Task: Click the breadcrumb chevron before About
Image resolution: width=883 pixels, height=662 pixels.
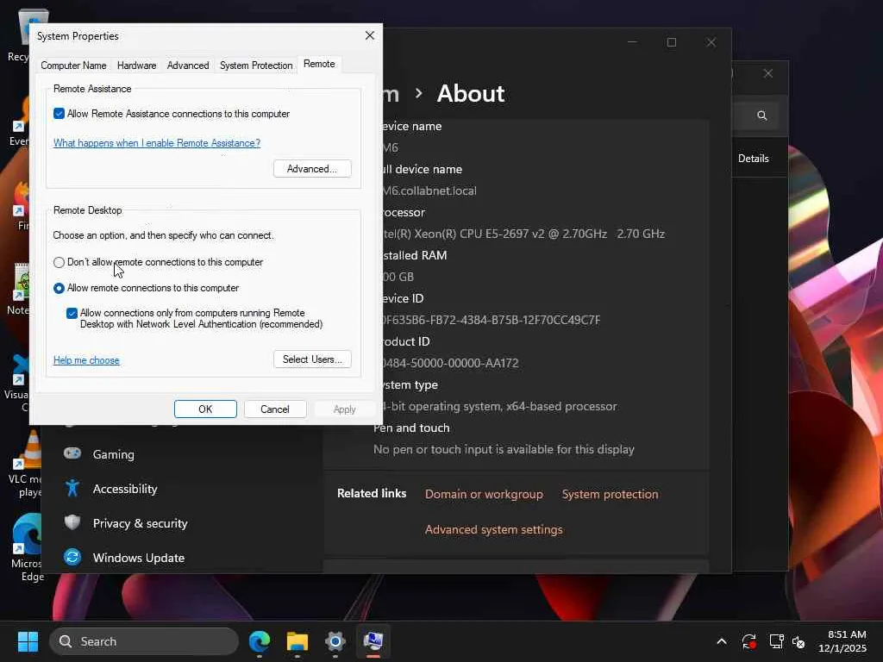Action: click(x=418, y=93)
